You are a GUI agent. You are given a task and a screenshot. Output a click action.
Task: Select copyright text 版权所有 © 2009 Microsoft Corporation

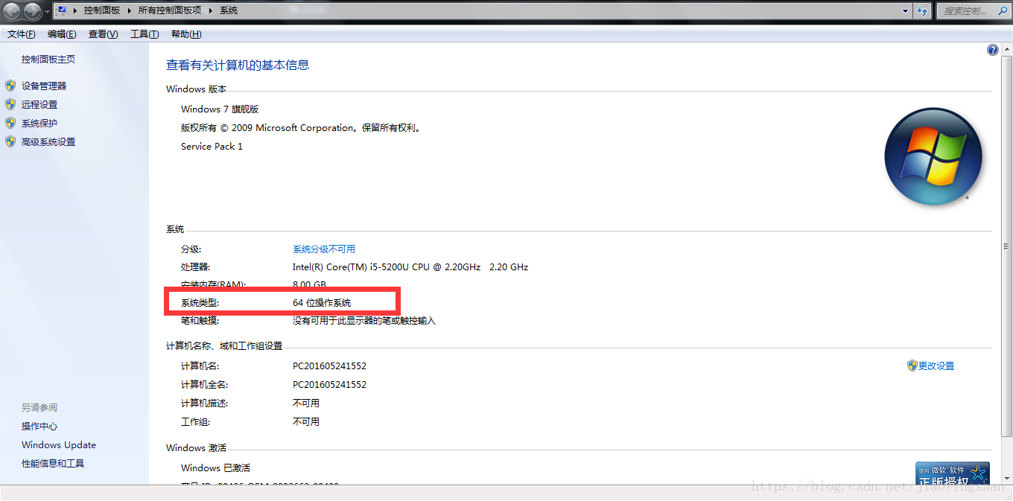pyautogui.click(x=267, y=128)
